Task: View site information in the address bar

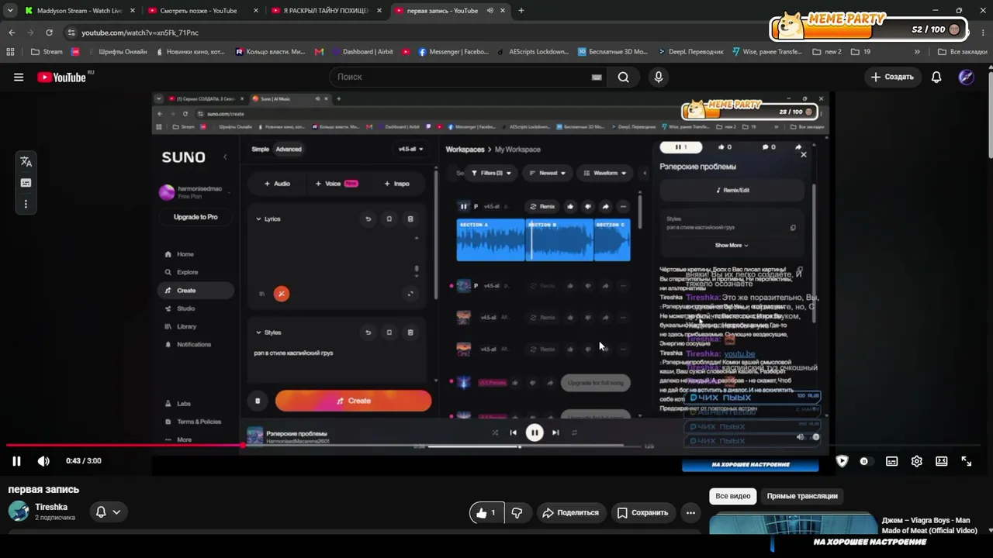Action: (71, 33)
